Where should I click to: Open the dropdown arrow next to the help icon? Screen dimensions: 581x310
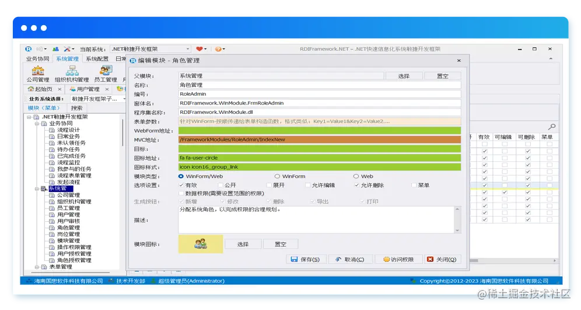pos(224,49)
